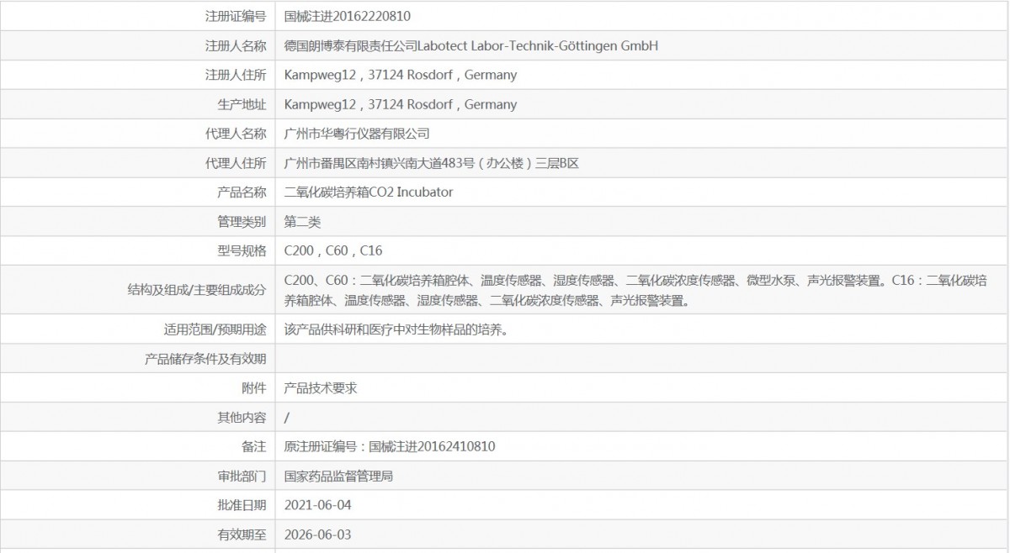
Task: Click the 批准日期 label
Action: (x=242, y=505)
